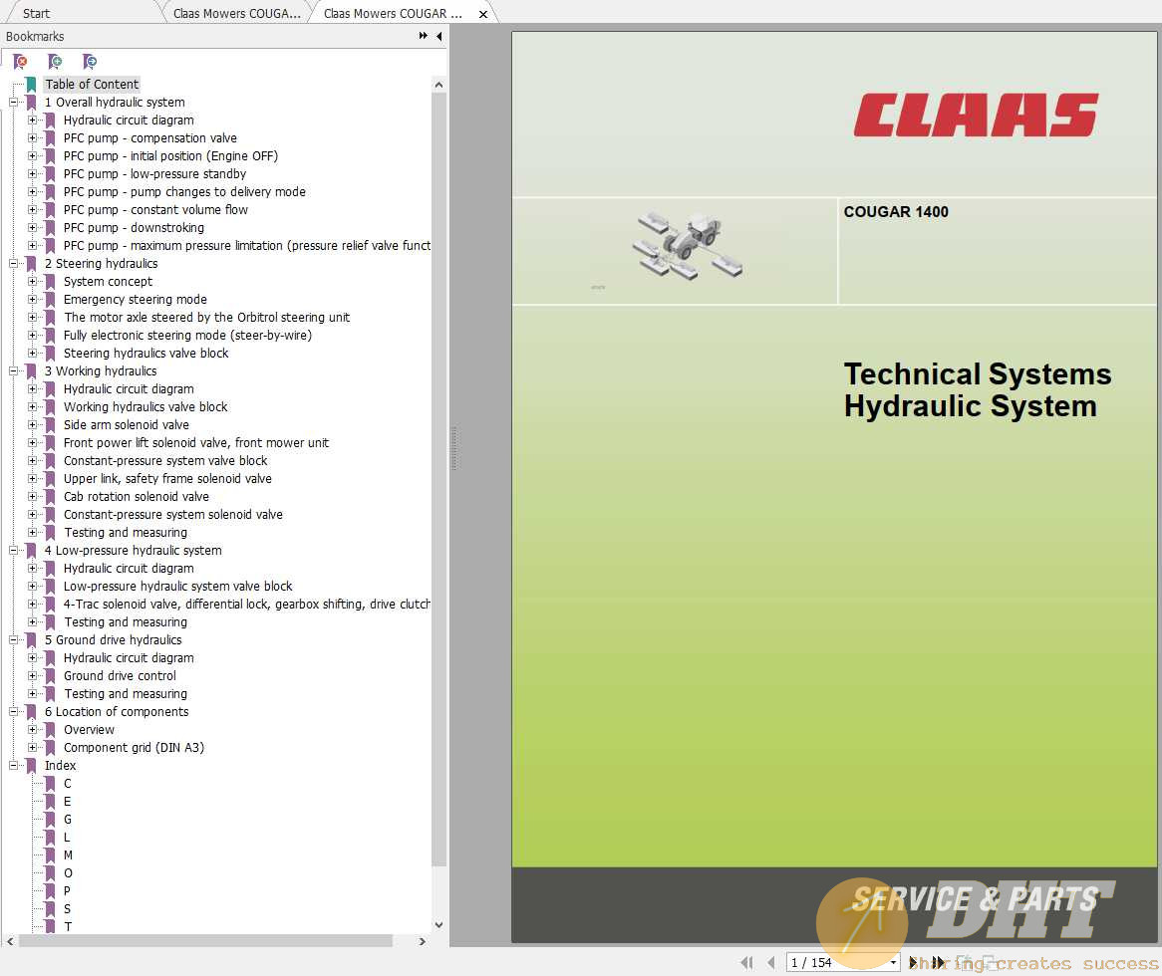Collapse the 2 Steering hydraulics node
This screenshot has height=976, width=1162.
(13, 264)
